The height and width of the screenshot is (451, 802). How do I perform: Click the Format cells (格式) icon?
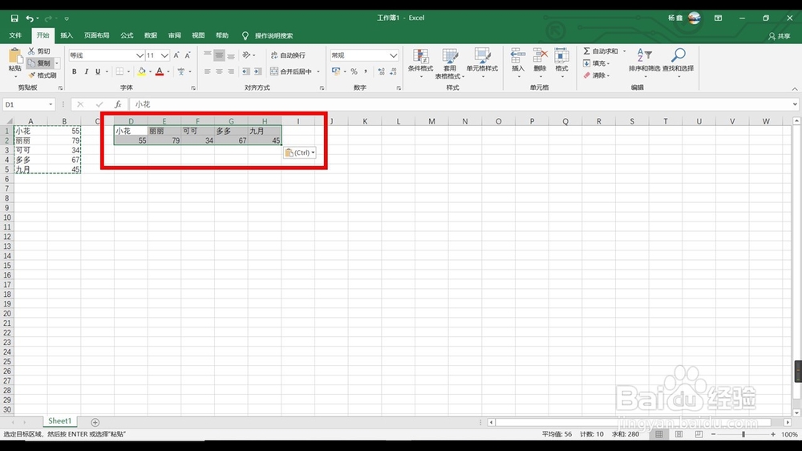tap(561, 56)
